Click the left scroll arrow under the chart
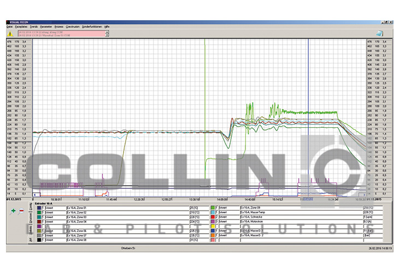 pyautogui.click(x=34, y=195)
